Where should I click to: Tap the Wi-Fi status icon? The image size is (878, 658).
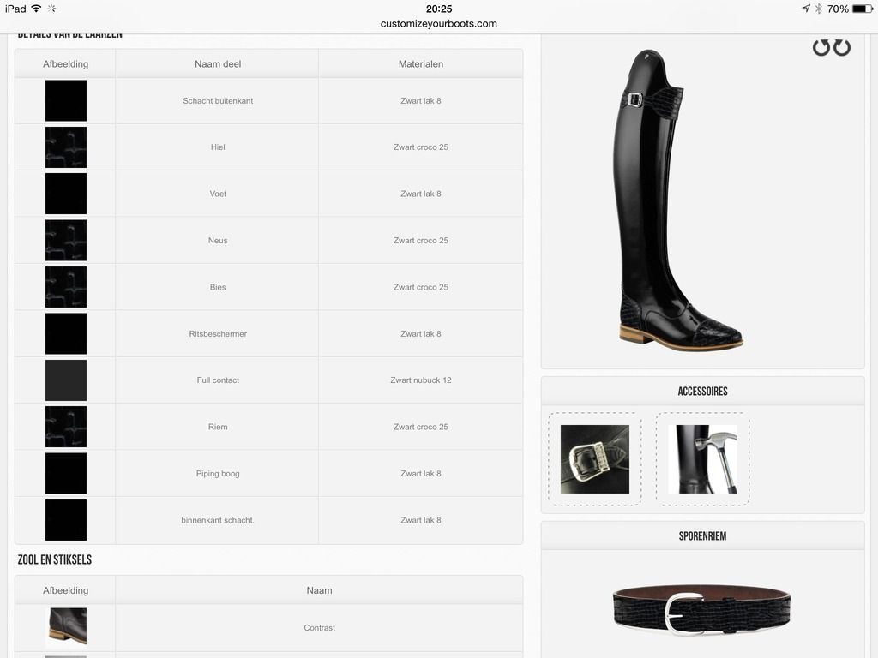[x=36, y=9]
